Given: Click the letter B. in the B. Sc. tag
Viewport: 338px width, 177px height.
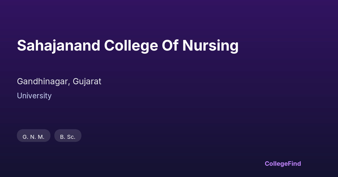Looking at the screenshot, I should point(62,137).
